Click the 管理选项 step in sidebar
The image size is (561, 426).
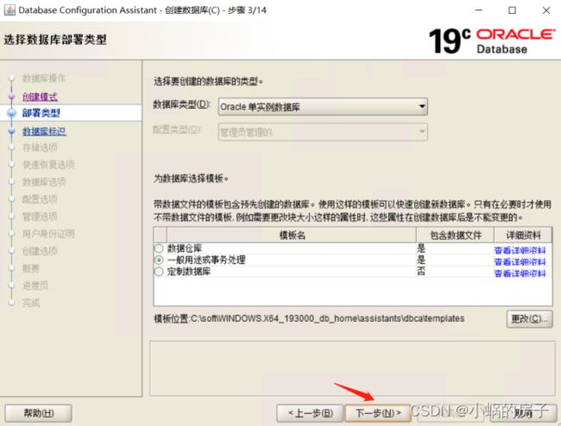tap(40, 216)
